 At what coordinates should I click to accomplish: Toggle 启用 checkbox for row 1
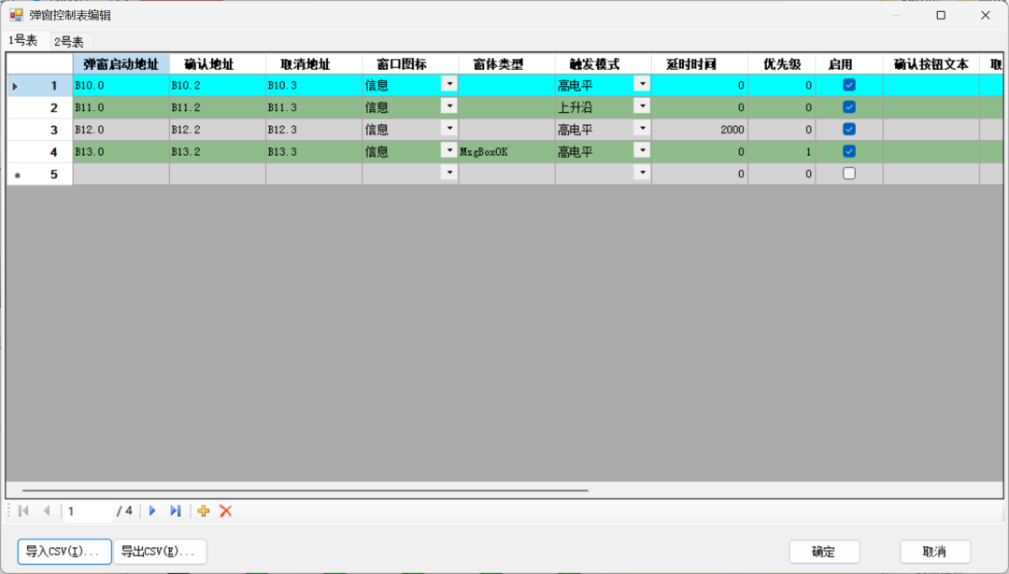(848, 85)
